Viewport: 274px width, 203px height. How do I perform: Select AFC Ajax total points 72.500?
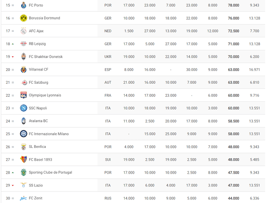[x=233, y=31]
